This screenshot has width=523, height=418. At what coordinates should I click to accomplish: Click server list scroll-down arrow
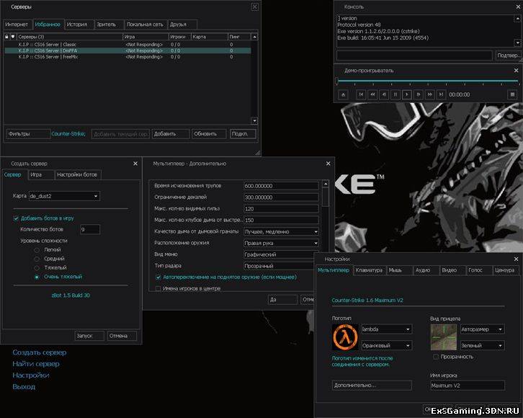254,121
